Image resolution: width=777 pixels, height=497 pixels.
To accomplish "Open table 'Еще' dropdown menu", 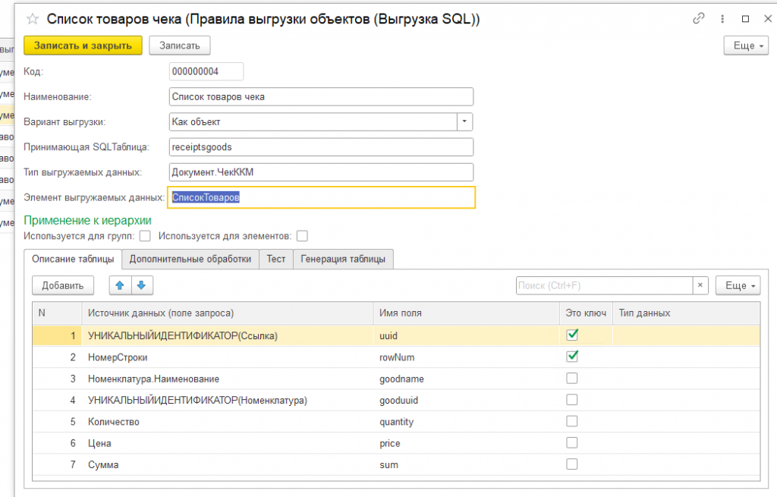I will click(x=738, y=285).
